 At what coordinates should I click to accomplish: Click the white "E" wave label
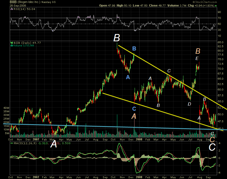point(197,59)
